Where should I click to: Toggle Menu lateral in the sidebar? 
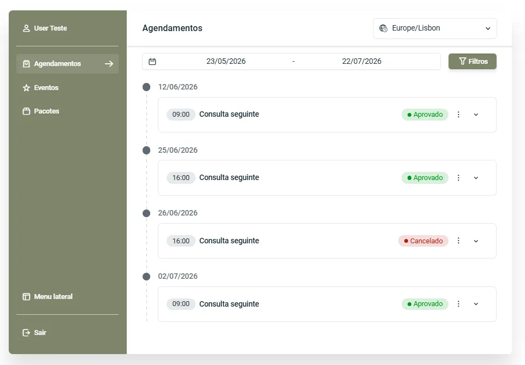pyautogui.click(x=67, y=297)
